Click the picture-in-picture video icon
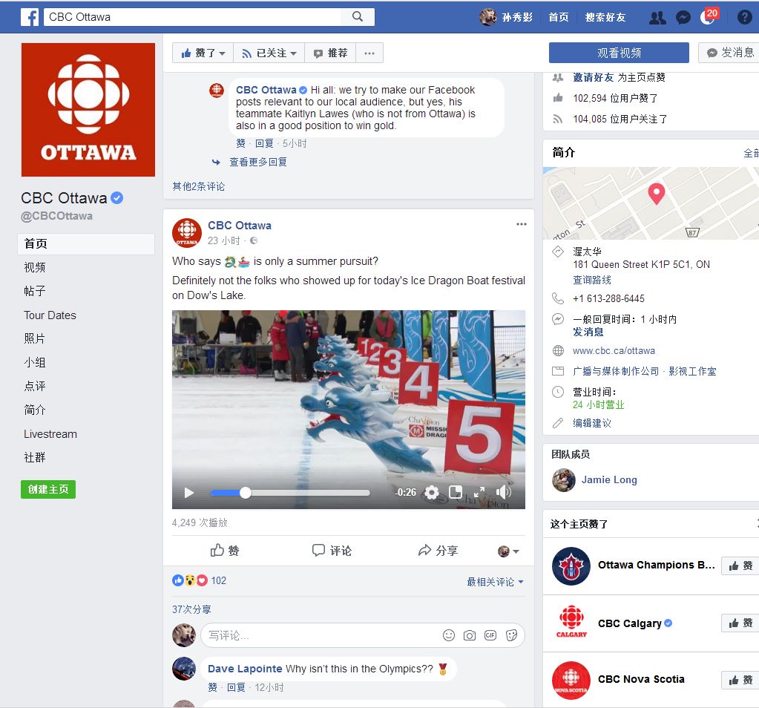The width and height of the screenshot is (759, 708). click(456, 492)
